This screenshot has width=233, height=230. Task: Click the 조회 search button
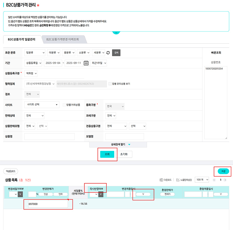(x=107, y=154)
